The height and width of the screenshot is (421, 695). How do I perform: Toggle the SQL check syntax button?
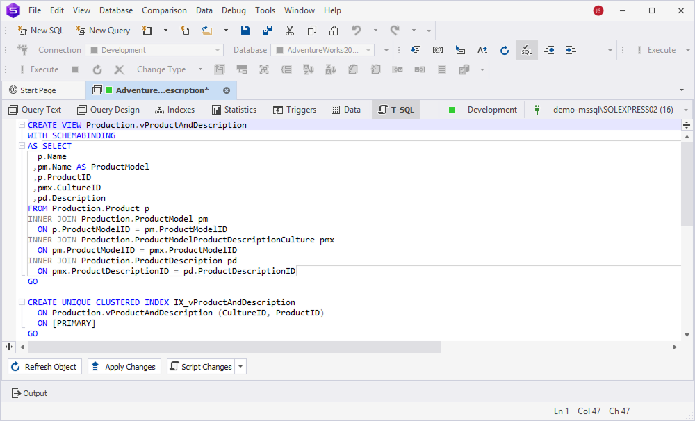[x=527, y=50]
